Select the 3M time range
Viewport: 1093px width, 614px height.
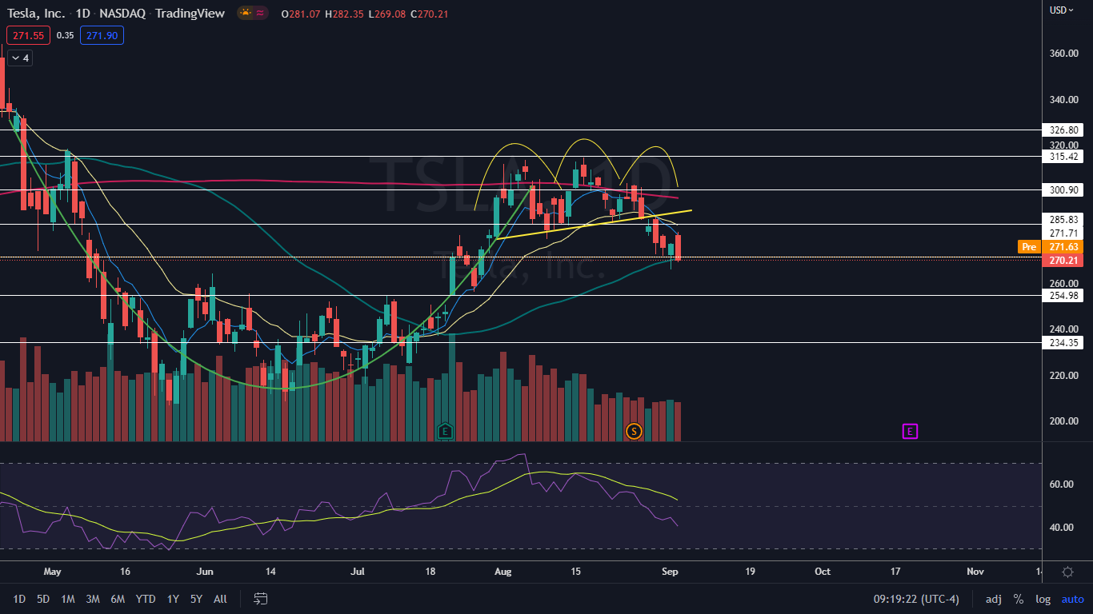tap(93, 599)
